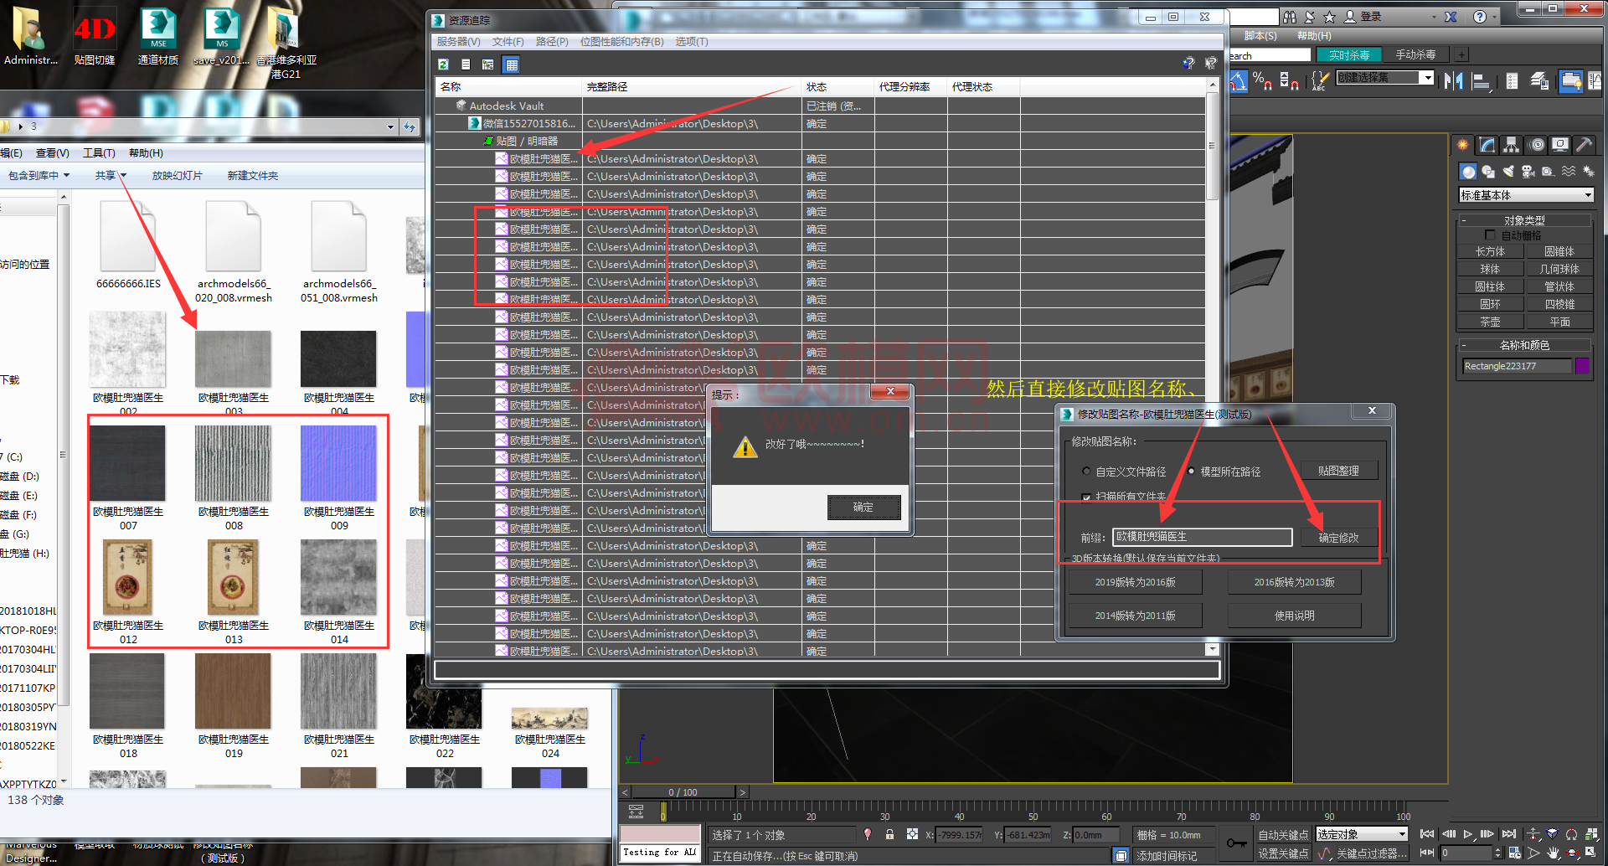Click the time slider showing 0 / 100
Image resolution: width=1608 pixels, height=866 pixels.
[683, 792]
